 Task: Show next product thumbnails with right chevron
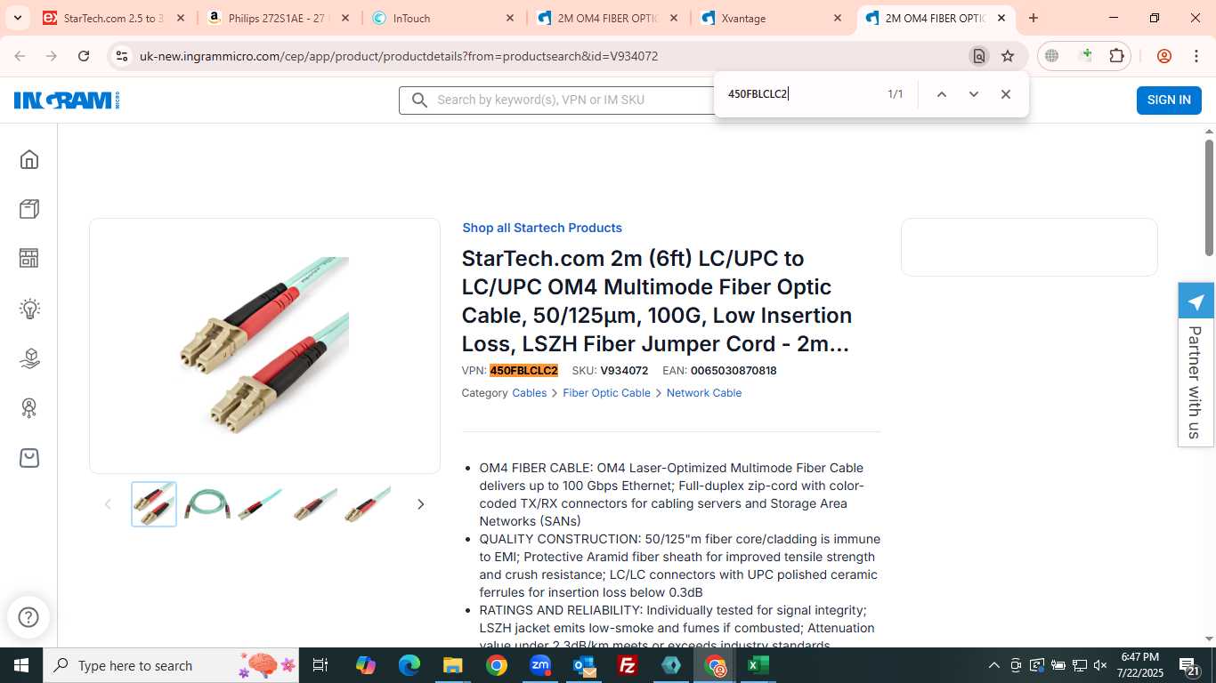pos(421,504)
